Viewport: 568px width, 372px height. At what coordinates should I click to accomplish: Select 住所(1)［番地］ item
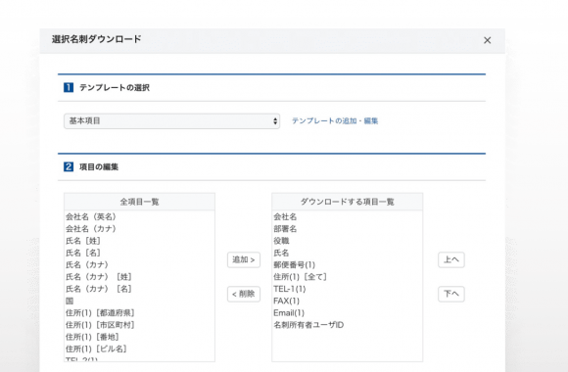139,337
